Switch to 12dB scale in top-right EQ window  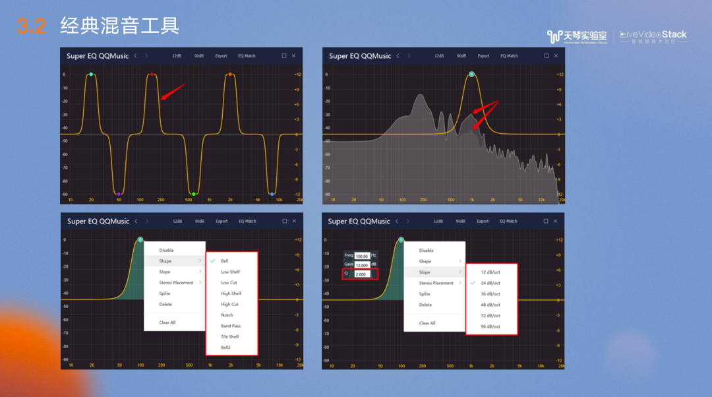click(x=439, y=56)
